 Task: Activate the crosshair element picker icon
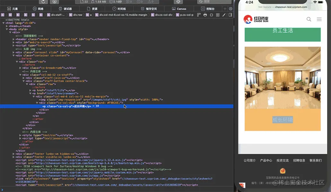(178, 2)
